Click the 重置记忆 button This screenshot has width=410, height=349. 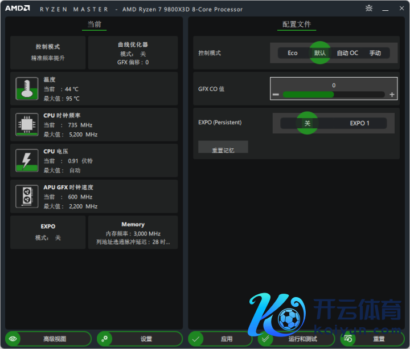pos(223,149)
